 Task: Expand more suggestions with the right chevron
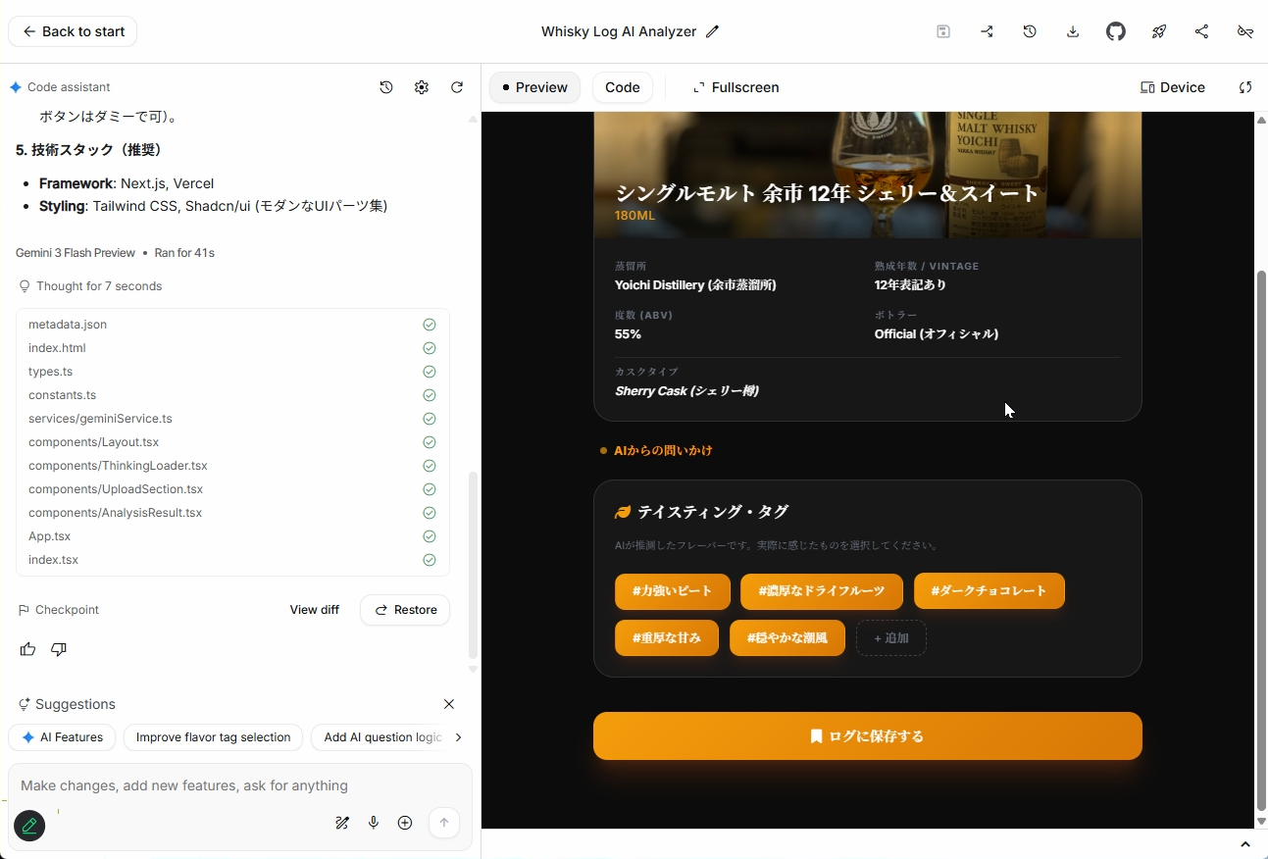[458, 737]
